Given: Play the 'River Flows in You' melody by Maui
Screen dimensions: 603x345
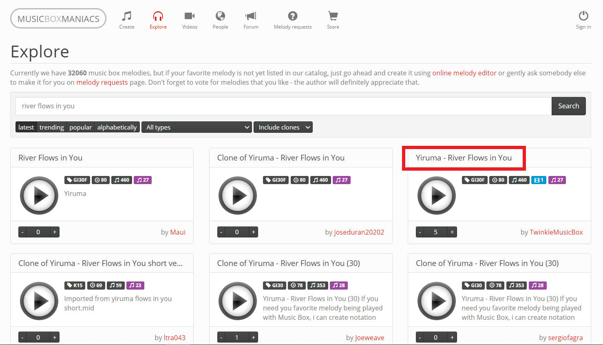Looking at the screenshot, I should [x=39, y=195].
